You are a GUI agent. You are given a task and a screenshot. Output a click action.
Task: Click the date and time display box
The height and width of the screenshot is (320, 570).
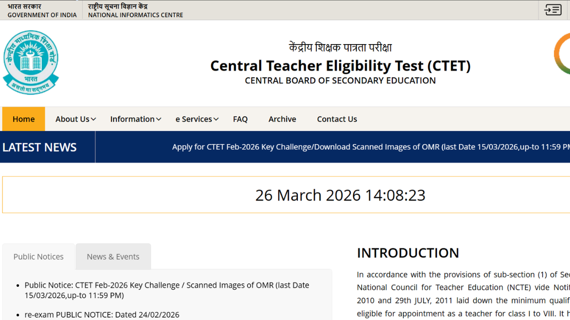pos(340,195)
